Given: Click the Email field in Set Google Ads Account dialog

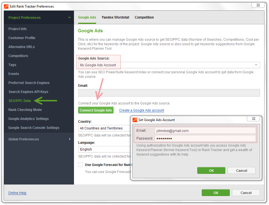Looking at the screenshot, I should click(205, 131).
